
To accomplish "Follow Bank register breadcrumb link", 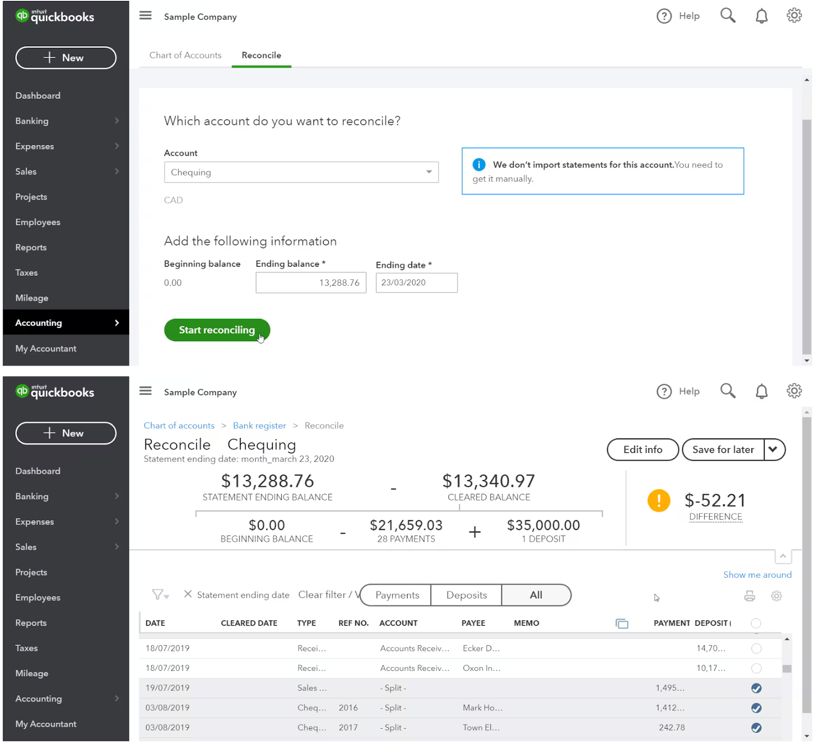I will click(x=259, y=426).
